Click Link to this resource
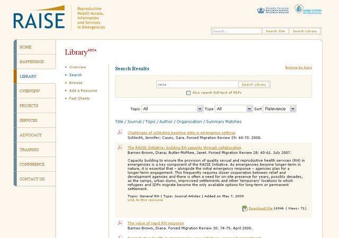This screenshot has height=238, width=339. (145, 200)
